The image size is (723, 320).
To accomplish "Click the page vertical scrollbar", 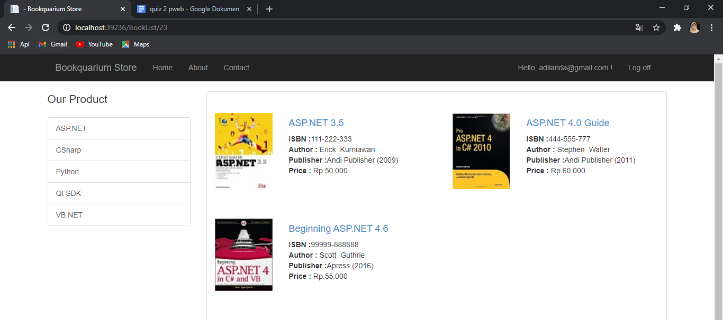I will tap(718, 190).
